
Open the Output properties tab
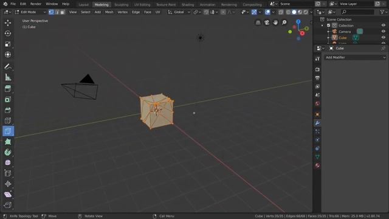317,78
